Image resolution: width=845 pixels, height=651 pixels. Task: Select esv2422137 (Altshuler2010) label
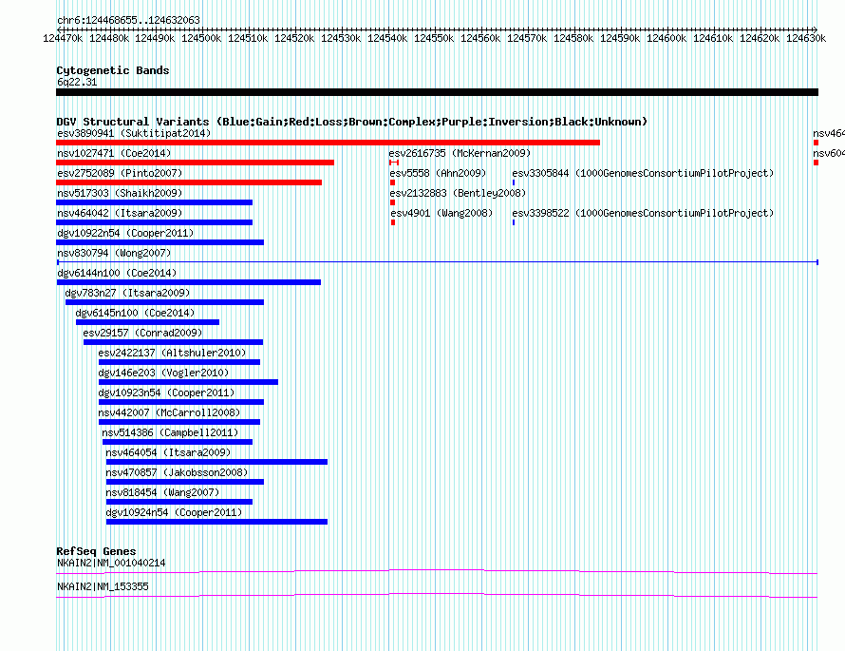tap(172, 353)
